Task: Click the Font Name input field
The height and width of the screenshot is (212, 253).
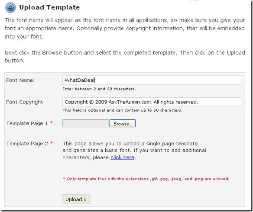Action: 152,80
